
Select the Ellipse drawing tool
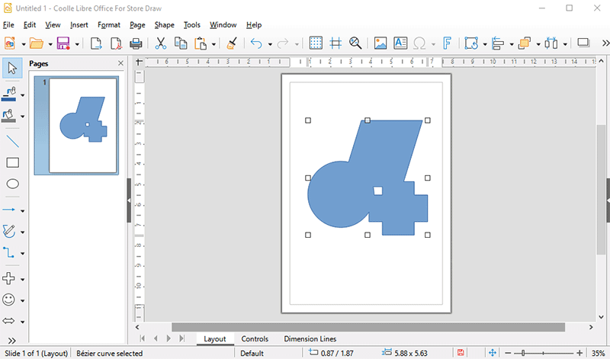click(x=12, y=184)
